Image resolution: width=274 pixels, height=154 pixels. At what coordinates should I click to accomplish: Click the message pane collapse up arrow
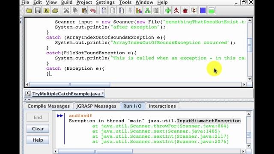coord(25,100)
